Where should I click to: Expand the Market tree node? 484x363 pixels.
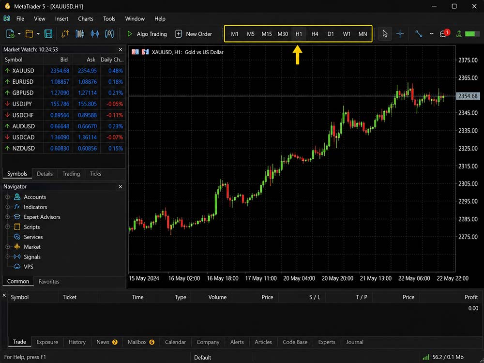pyautogui.click(x=7, y=247)
